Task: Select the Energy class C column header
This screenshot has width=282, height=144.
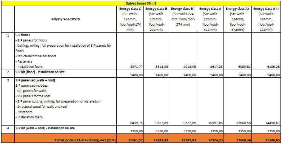Action: click(130, 19)
